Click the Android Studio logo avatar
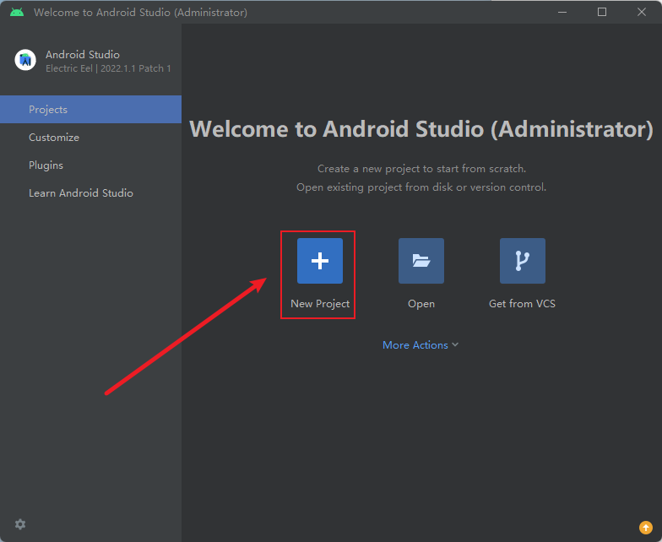 coord(25,60)
